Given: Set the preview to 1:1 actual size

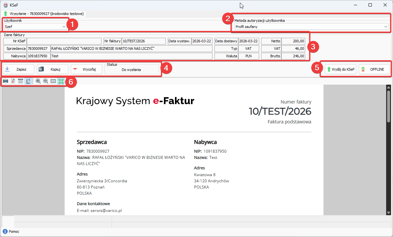Looking at the screenshot, I should [x=53, y=81].
